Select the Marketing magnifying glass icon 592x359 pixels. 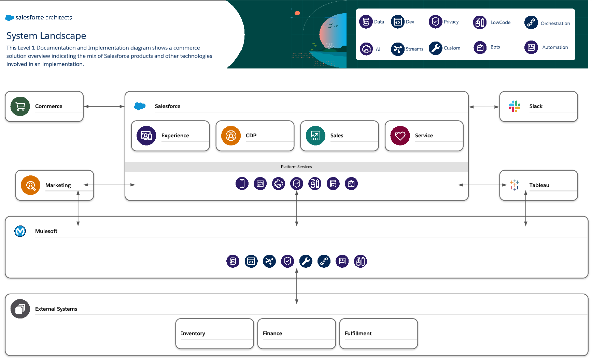tap(30, 185)
